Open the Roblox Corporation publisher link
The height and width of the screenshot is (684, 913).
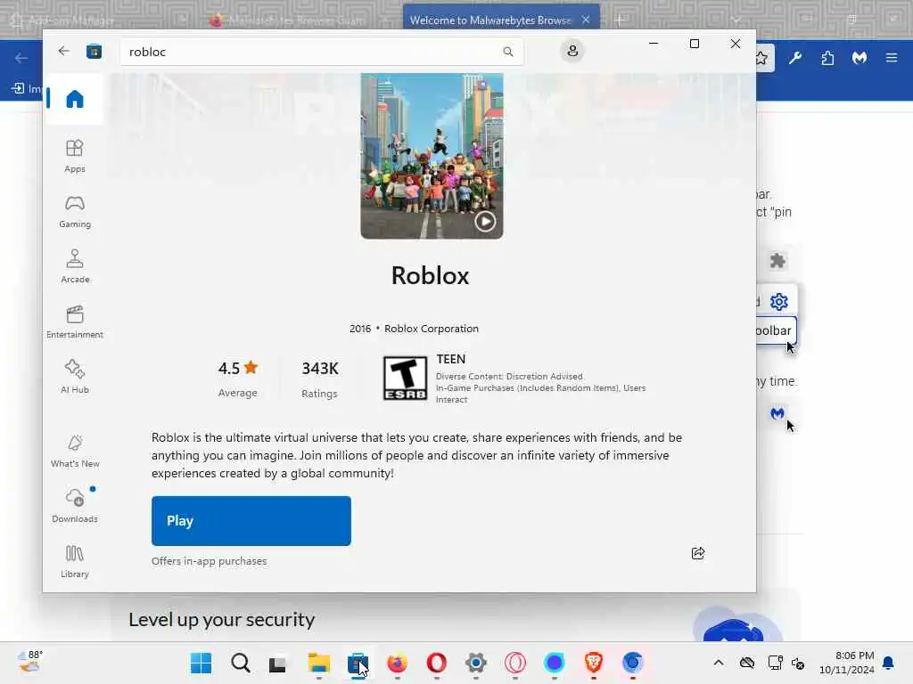(431, 329)
